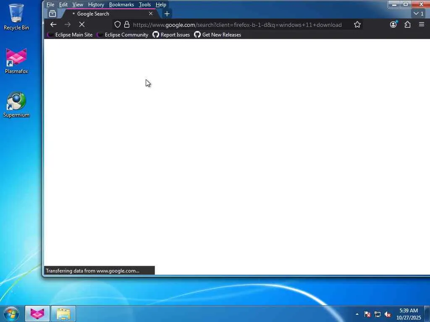Open Windows Explorer from taskbar
Viewport: 430px width, 322px height.
pos(63,314)
